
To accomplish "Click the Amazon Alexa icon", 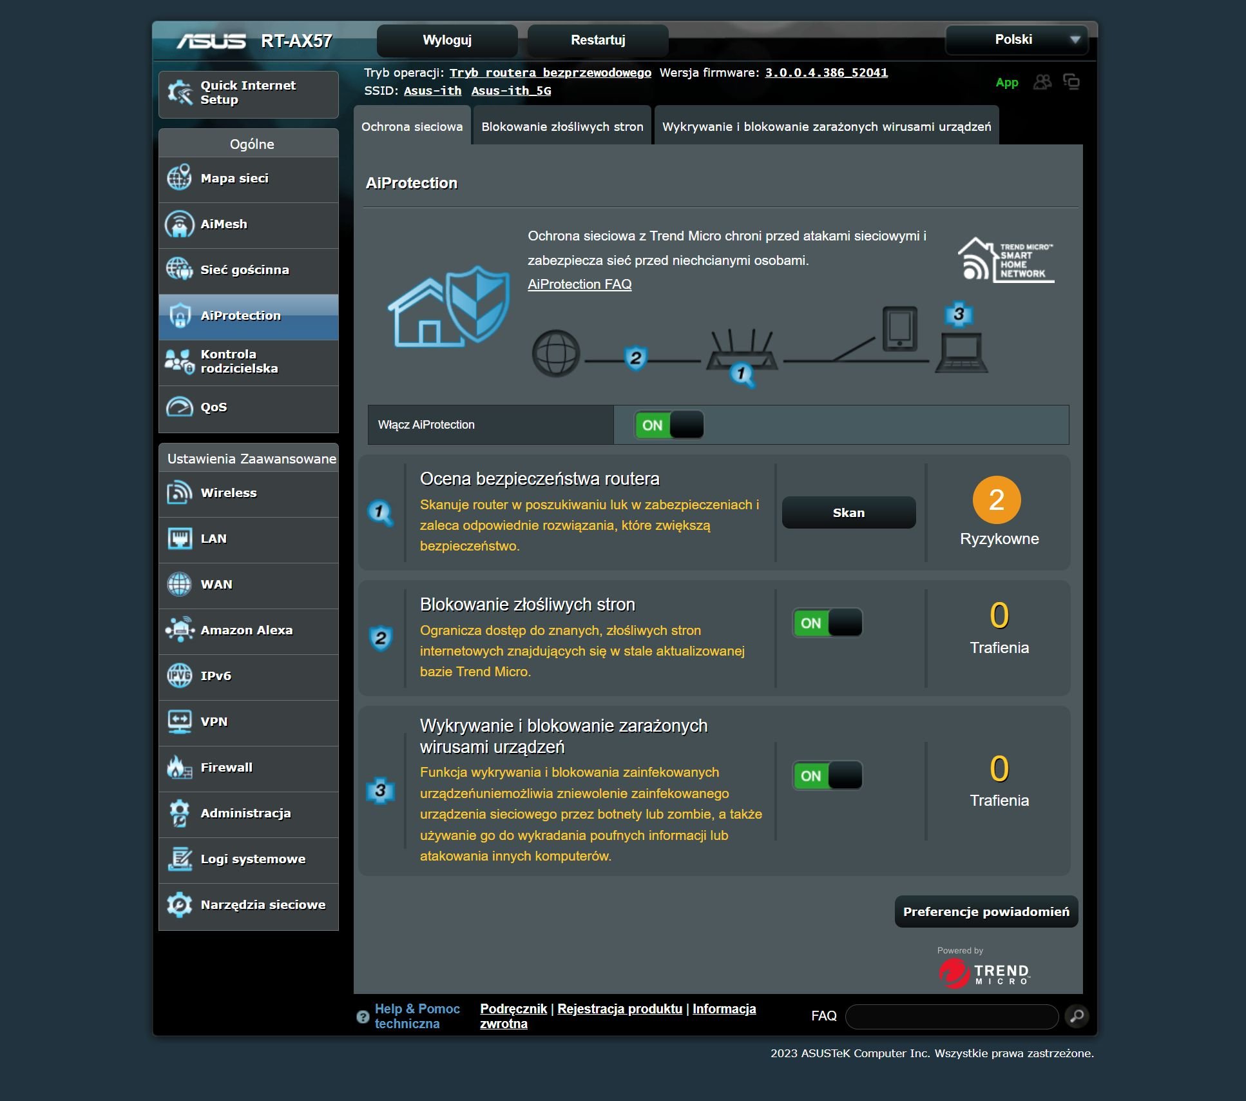I will [179, 630].
